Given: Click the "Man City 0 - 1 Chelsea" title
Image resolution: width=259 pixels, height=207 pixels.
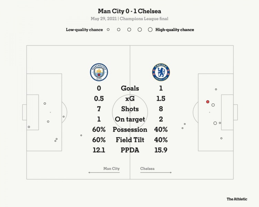Looking at the screenshot, I should point(129,11).
